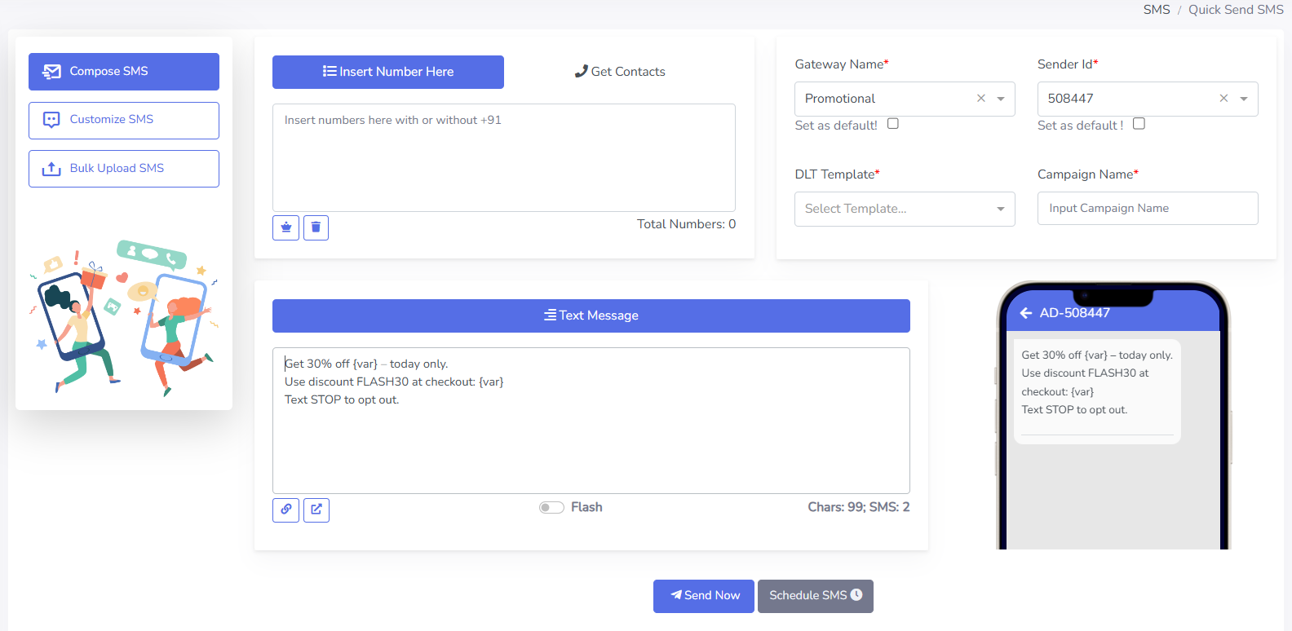Click the external-link icon below message box

pos(316,510)
